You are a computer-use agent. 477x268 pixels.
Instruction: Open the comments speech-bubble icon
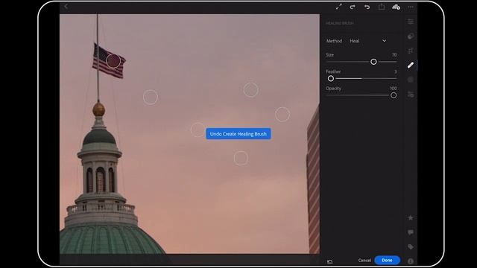(411, 232)
